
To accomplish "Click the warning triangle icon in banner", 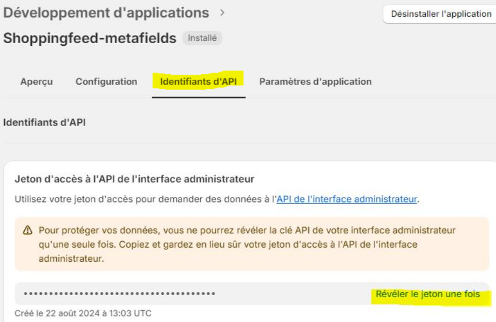I will coord(28,230).
